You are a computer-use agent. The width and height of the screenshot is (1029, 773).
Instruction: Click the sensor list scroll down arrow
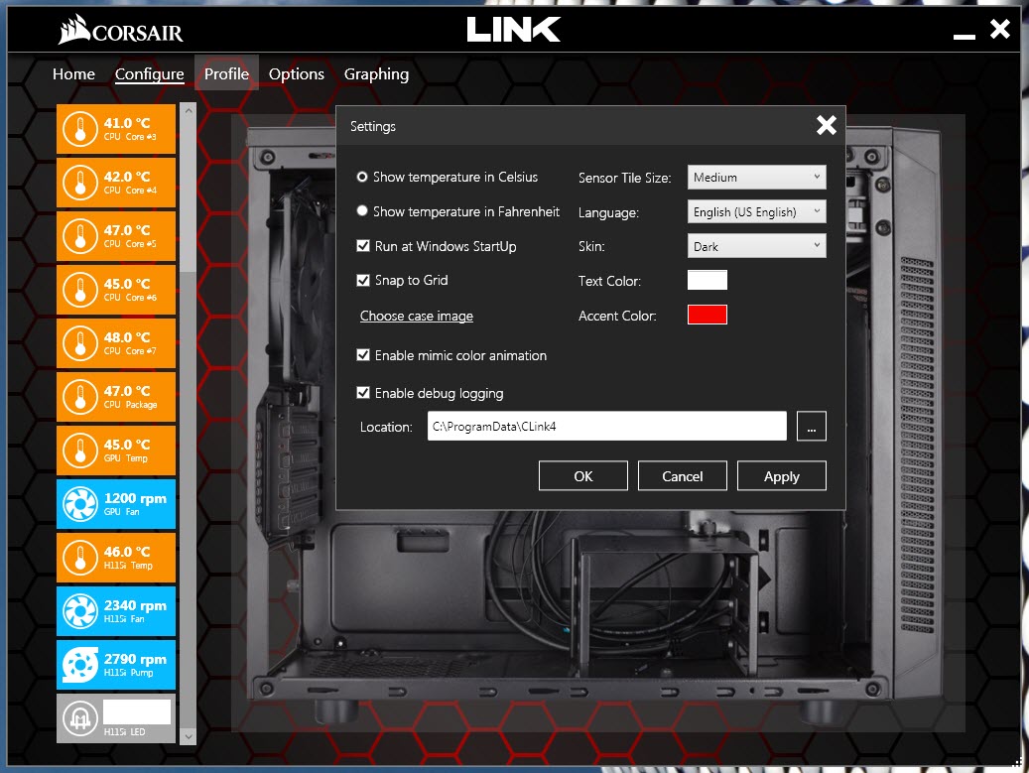click(189, 737)
